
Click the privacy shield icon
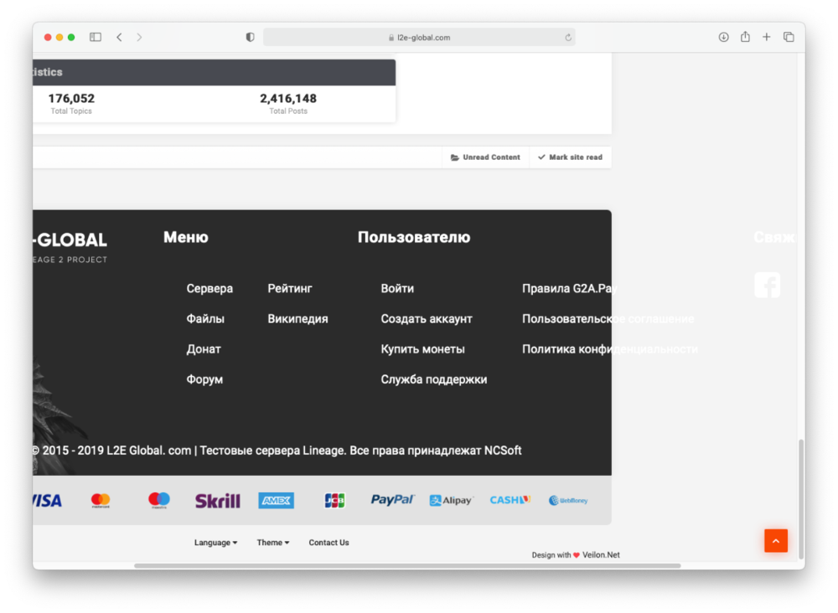pyautogui.click(x=250, y=37)
